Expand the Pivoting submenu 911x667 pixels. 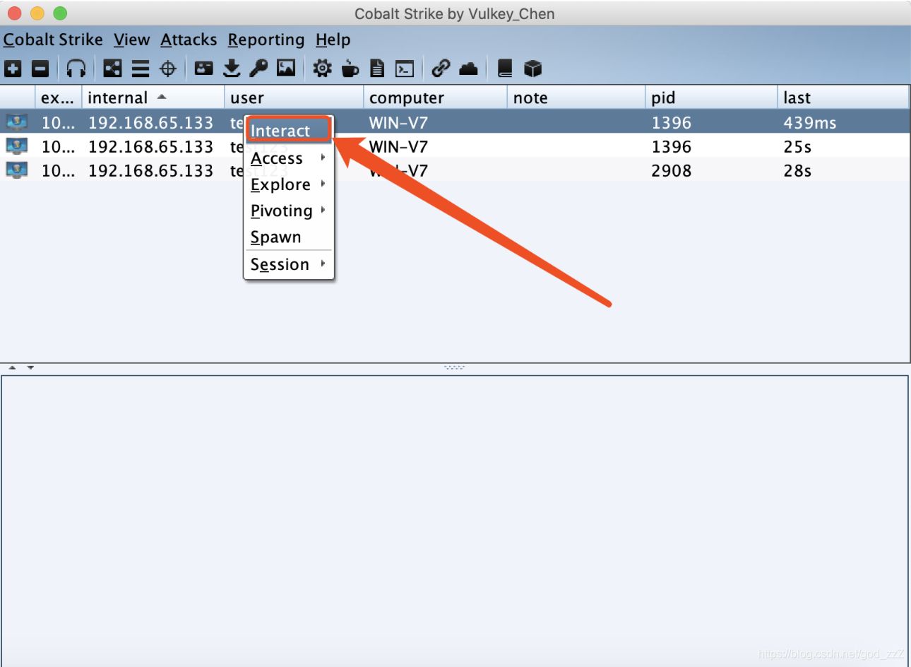288,211
